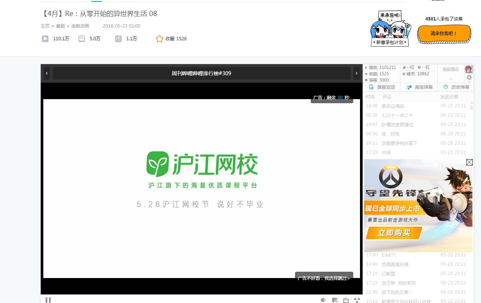Open the 高级弹幕 tab
This screenshot has width=481, height=303.
click(x=419, y=87)
